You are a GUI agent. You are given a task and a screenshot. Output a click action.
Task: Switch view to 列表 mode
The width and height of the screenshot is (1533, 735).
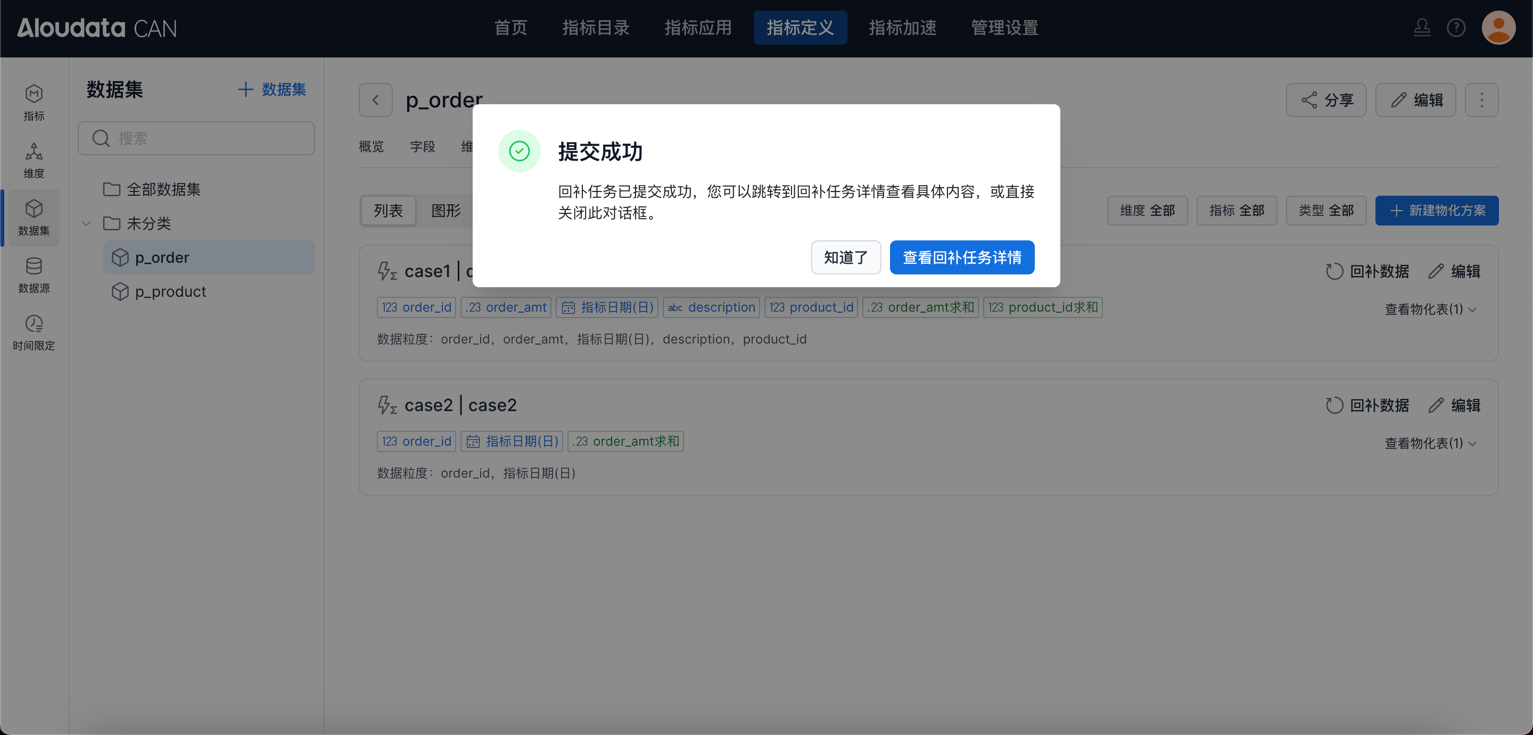[x=388, y=211]
